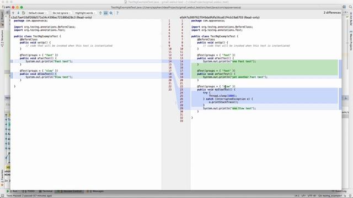Open the Messages tool window tab
This screenshot has height=198, width=353.
click(95, 191)
